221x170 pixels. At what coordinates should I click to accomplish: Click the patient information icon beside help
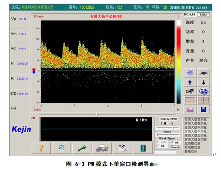61,148
